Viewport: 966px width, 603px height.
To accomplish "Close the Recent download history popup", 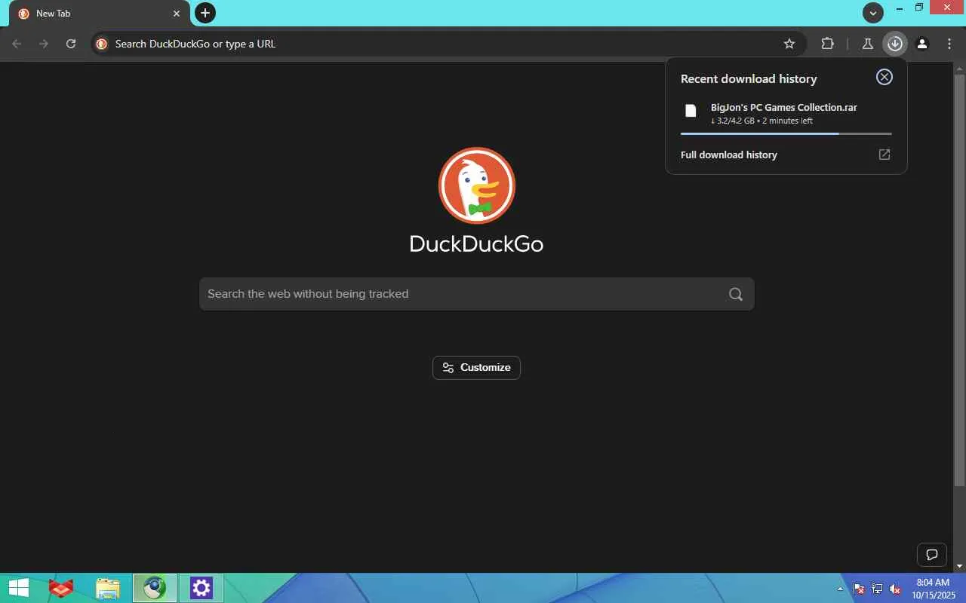I will pyautogui.click(x=884, y=77).
